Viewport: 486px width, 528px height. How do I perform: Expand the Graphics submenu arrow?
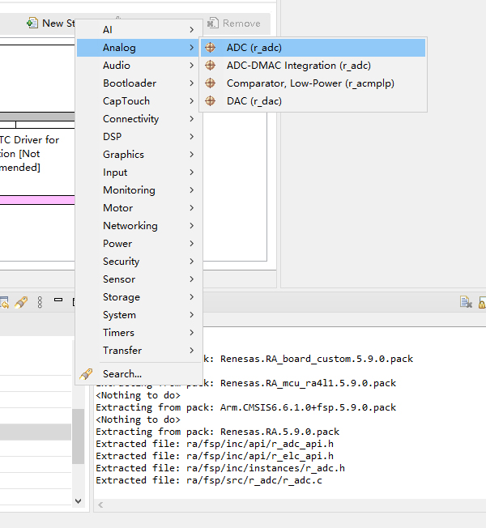pos(191,154)
